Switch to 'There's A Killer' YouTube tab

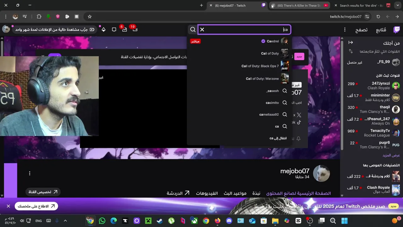pyautogui.click(x=299, y=5)
